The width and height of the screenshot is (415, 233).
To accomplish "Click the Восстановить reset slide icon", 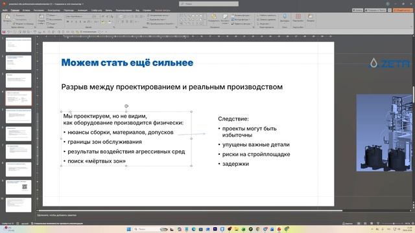I will 54,19.
